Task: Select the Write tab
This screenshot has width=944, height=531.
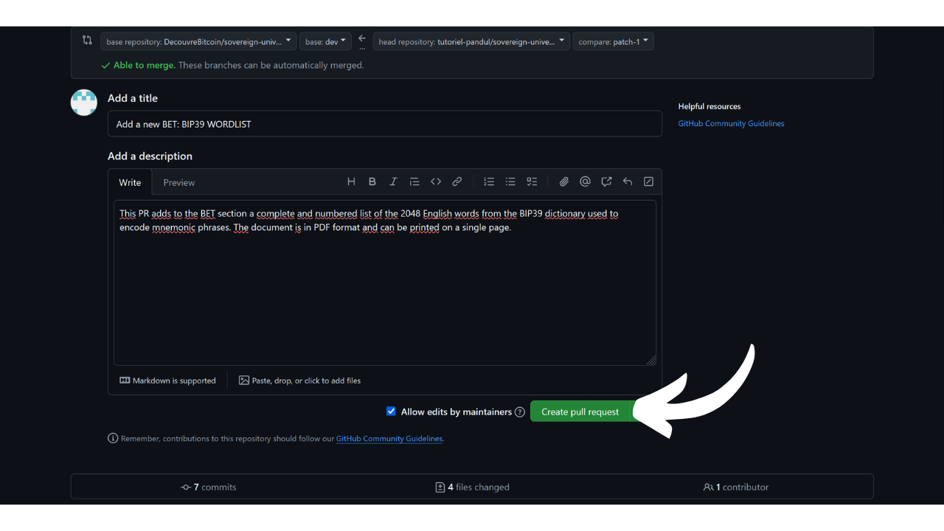Action: click(130, 182)
